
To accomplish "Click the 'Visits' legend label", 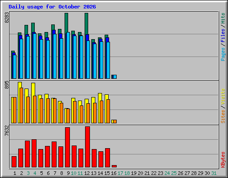I will 223,97.
